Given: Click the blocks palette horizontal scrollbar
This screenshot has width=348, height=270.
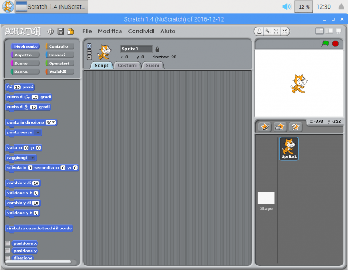Looking at the screenshot, I should (38, 262).
